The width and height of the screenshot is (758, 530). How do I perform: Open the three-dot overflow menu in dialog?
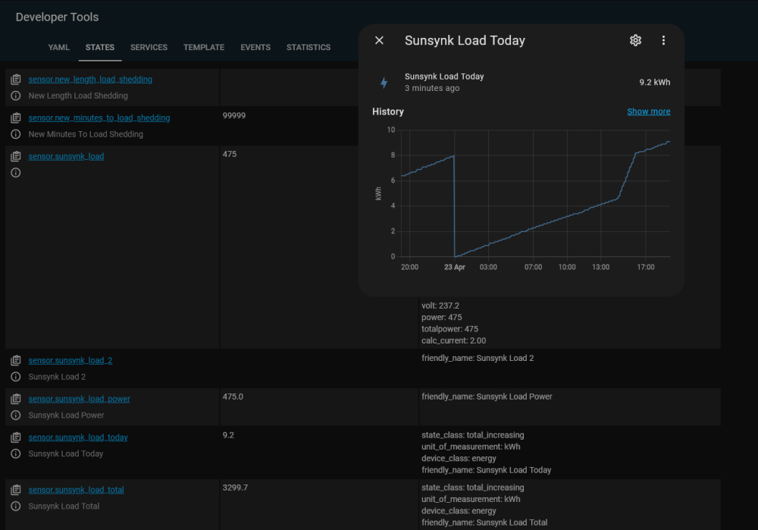pyautogui.click(x=663, y=41)
